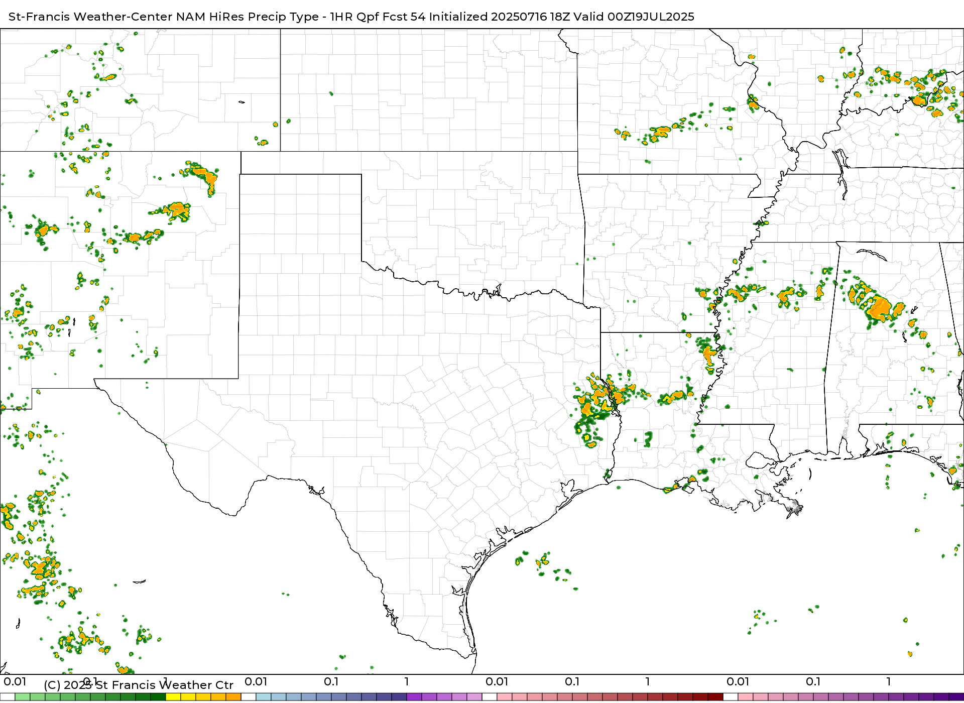This screenshot has width=964, height=703.
Task: Click the '0.01' label above the pink-purple scale
Action: tap(738, 681)
